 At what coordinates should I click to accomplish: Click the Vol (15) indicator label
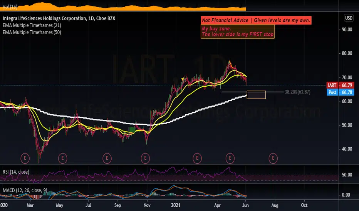10,7
